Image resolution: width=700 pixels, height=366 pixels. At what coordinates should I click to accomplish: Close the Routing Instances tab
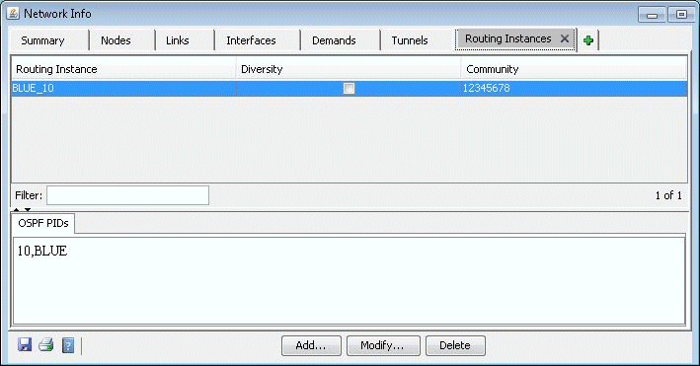pyautogui.click(x=565, y=38)
